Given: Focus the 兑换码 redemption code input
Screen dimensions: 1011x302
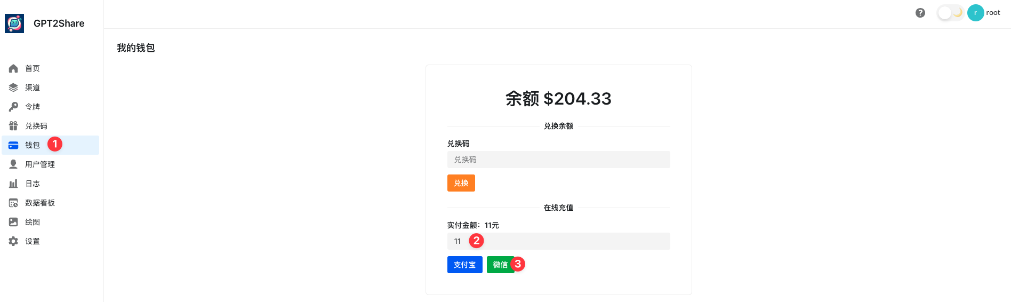Looking at the screenshot, I should 558,160.
